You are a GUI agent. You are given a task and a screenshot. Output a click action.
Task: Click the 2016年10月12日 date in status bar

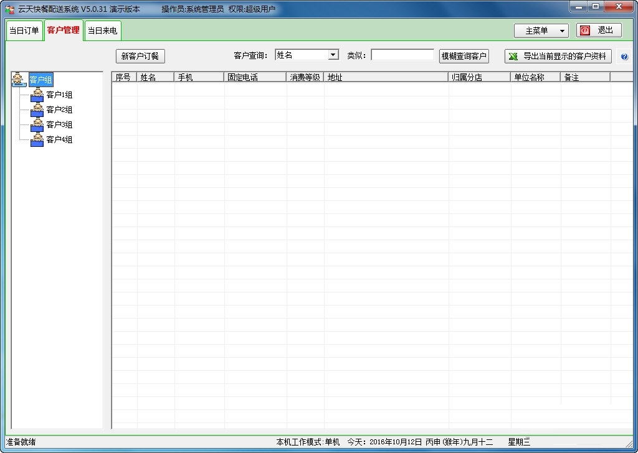[x=396, y=442]
